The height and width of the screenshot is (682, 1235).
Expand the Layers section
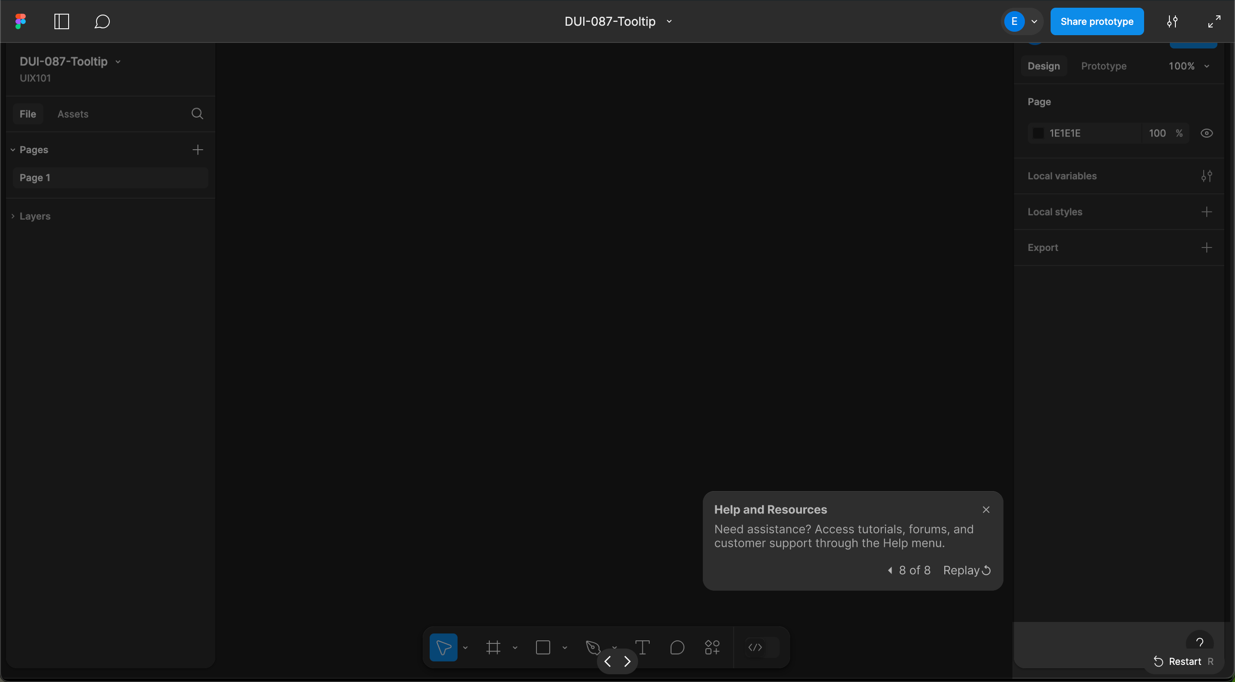[34, 216]
